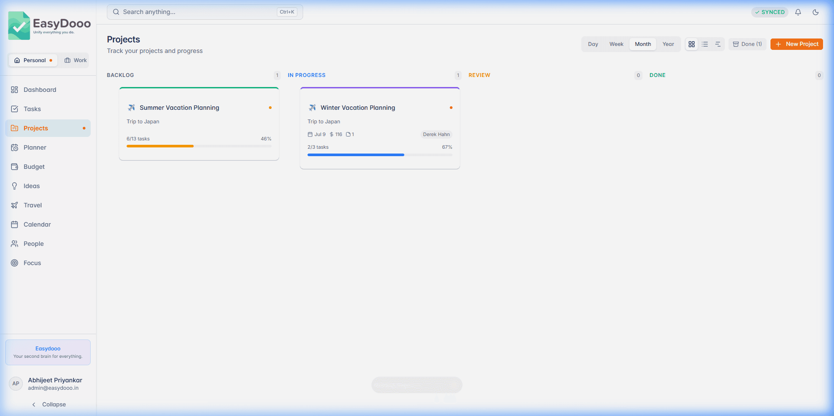834x416 pixels.
Task: Select Projects in sidebar
Action: click(x=48, y=128)
